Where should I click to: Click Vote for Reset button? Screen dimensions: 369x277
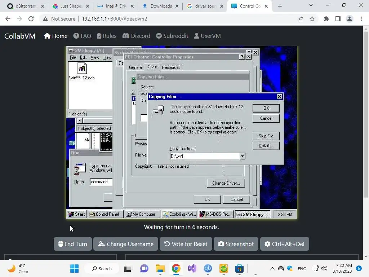point(186,244)
